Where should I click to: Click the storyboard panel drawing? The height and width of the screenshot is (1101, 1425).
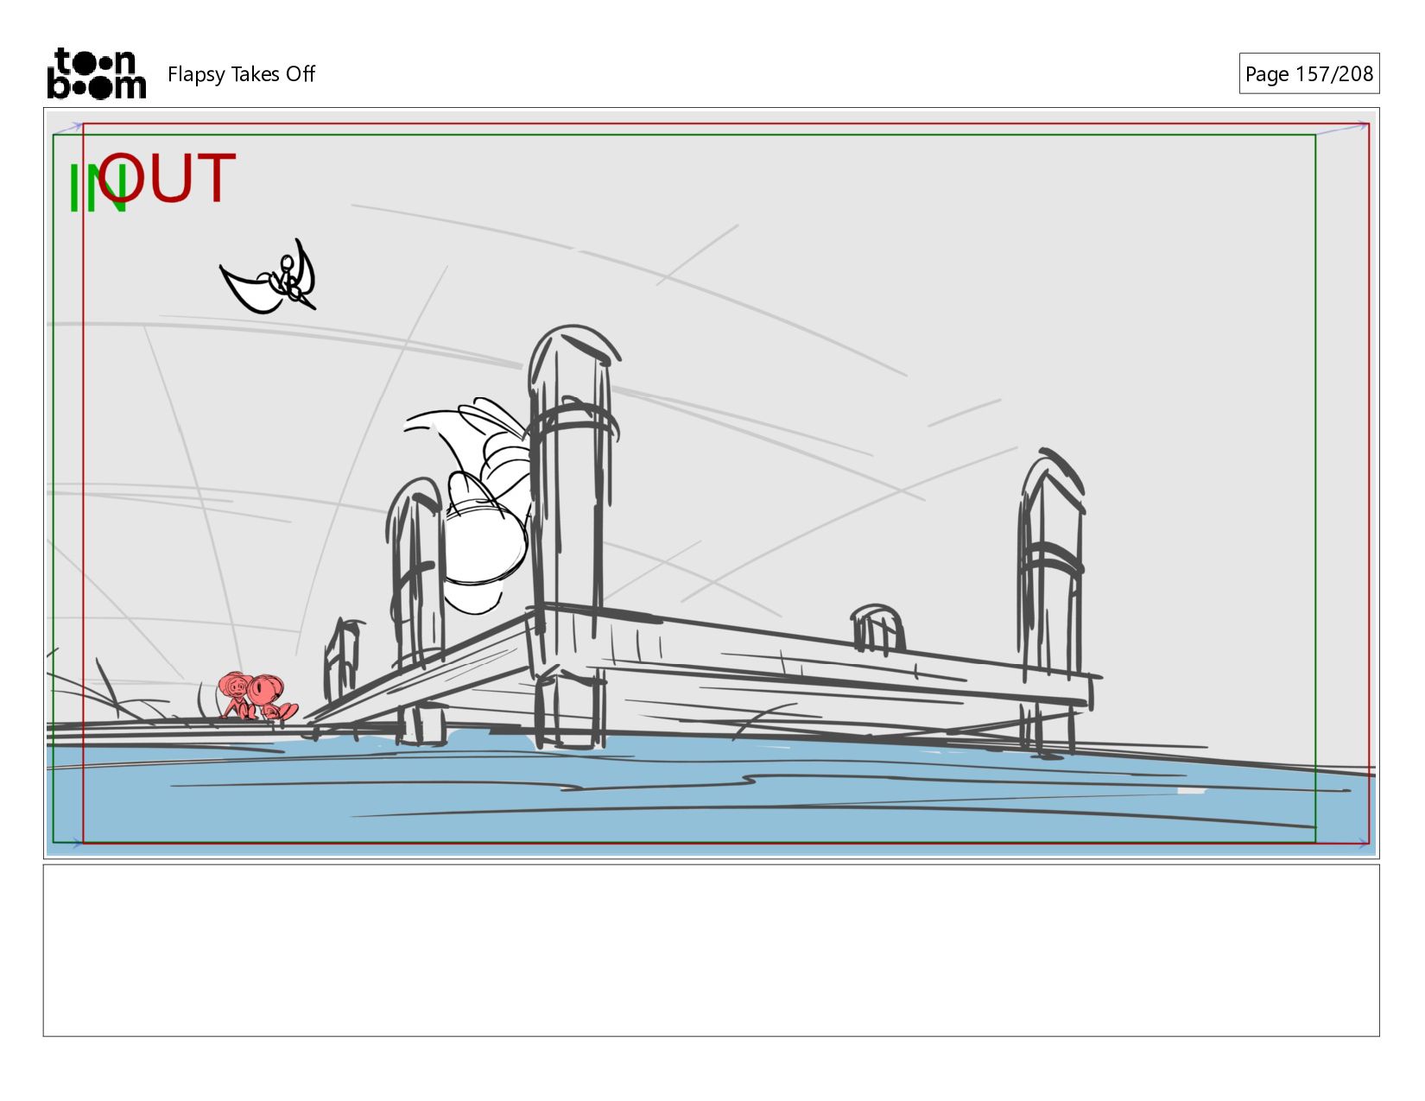point(711,484)
